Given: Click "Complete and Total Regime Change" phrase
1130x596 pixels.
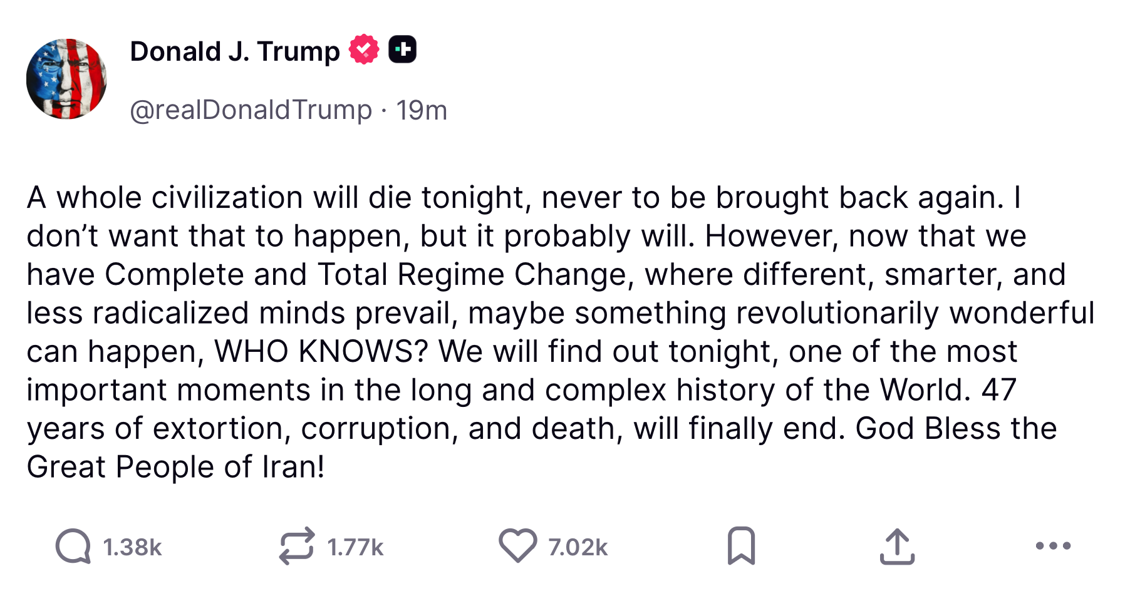Looking at the screenshot, I should [366, 275].
